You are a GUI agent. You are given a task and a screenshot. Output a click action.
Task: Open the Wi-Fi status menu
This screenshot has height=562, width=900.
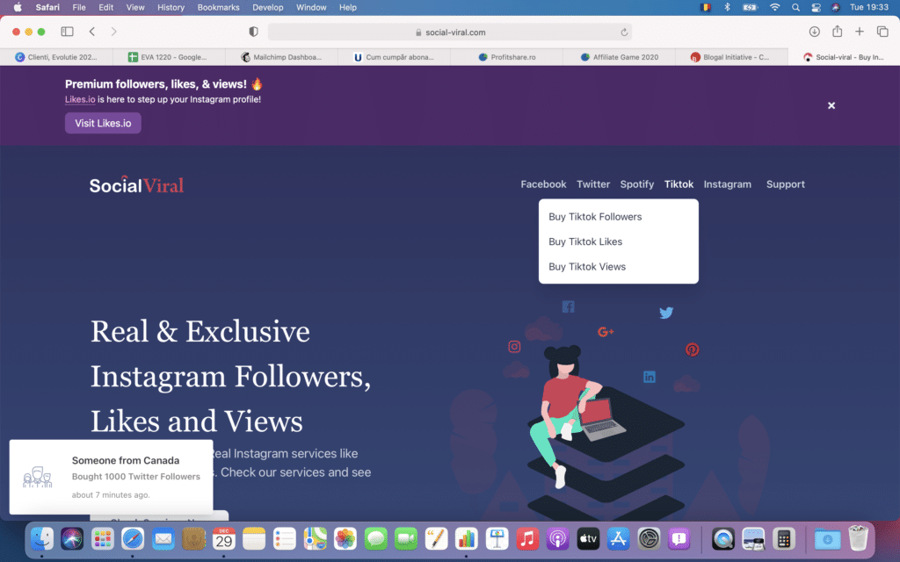(x=775, y=7)
